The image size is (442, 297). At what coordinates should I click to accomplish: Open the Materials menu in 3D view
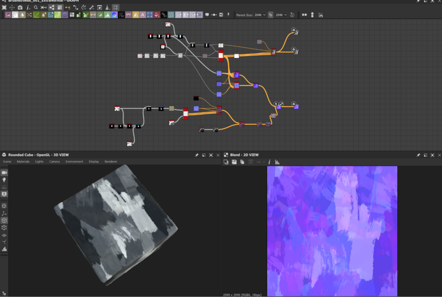pos(23,161)
